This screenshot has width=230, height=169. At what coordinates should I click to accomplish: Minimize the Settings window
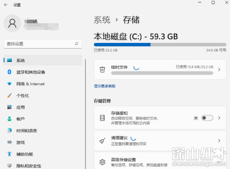pyautogui.click(x=200, y=2)
